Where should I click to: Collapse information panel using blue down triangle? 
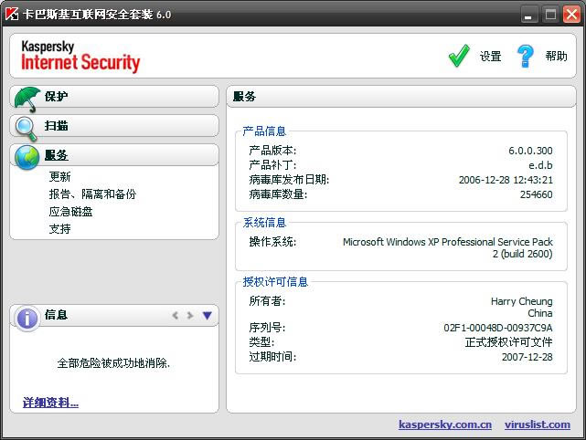pyautogui.click(x=207, y=316)
